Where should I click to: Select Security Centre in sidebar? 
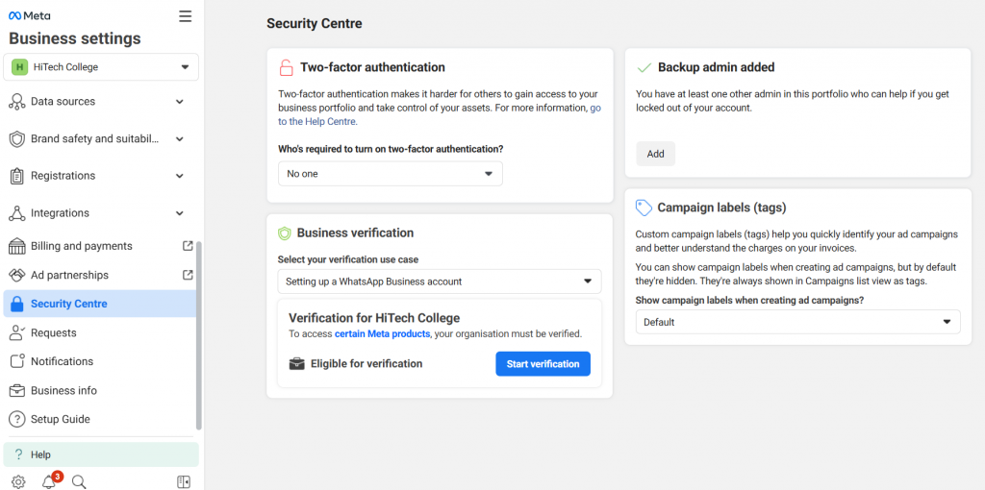click(100, 304)
